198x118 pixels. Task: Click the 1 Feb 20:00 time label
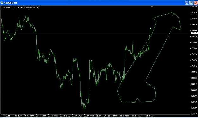tap(112, 116)
